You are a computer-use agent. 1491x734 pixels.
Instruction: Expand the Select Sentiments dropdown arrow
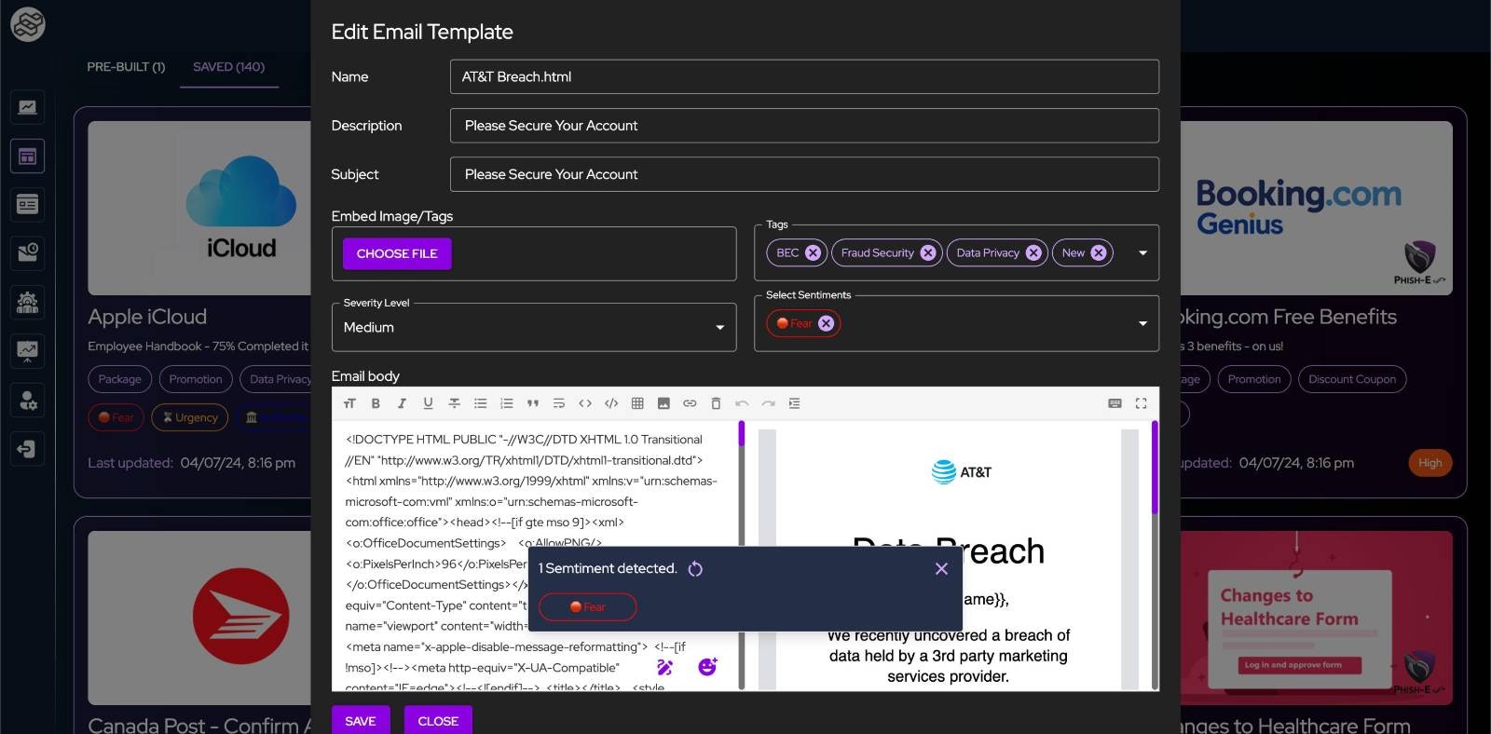tap(1142, 323)
